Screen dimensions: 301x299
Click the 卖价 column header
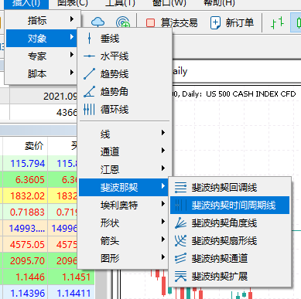pyautogui.click(x=34, y=146)
